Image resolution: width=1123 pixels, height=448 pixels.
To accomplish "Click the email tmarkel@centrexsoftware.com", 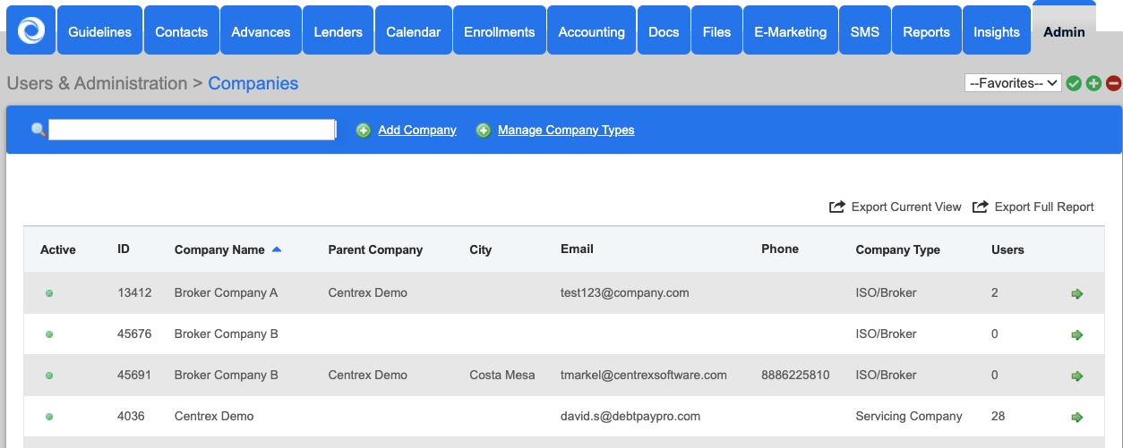I will click(644, 375).
